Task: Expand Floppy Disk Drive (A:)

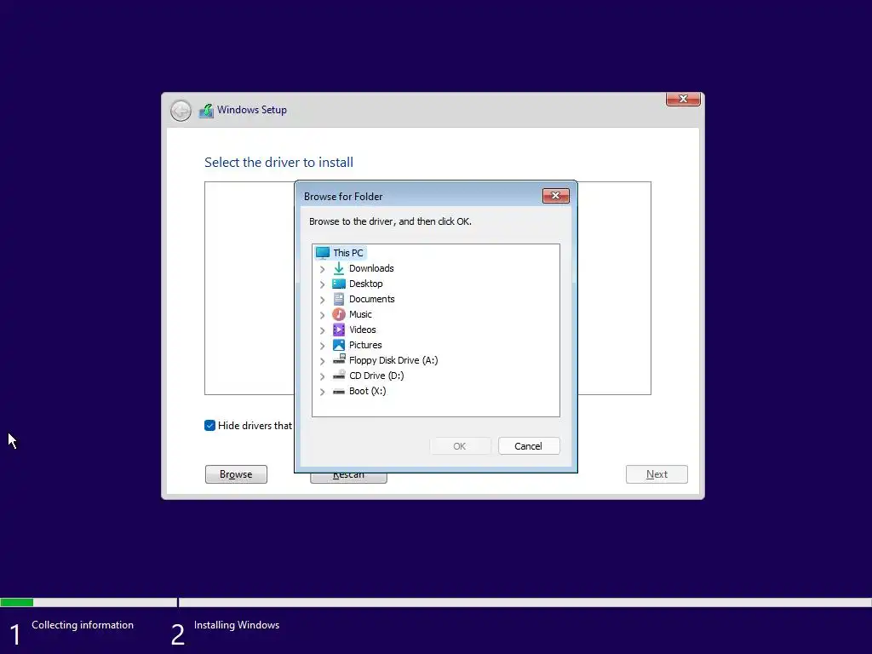Action: click(322, 361)
